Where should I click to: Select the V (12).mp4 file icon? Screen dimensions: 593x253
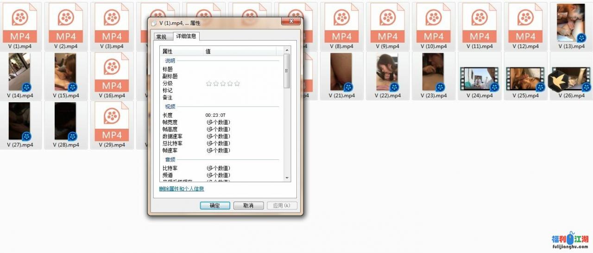525,23
